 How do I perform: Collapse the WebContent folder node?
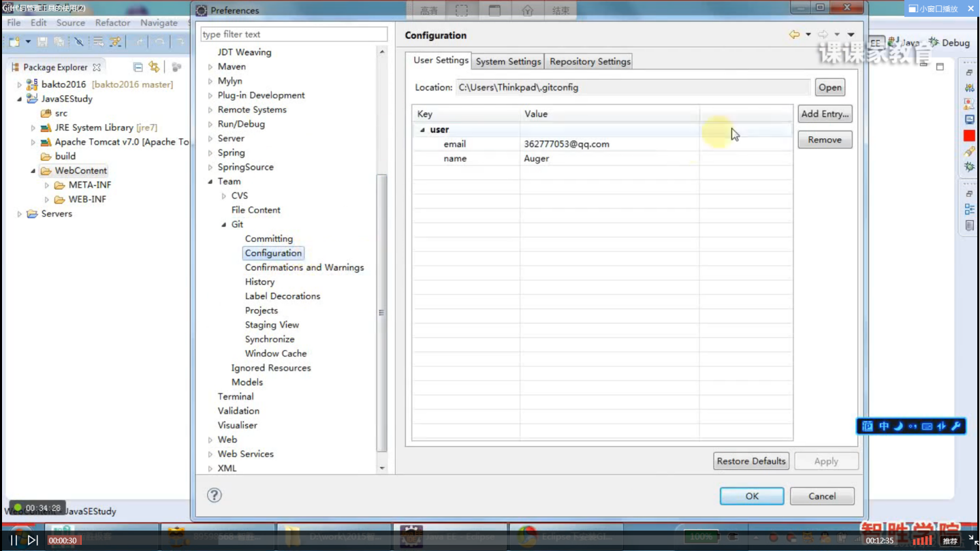click(x=33, y=171)
